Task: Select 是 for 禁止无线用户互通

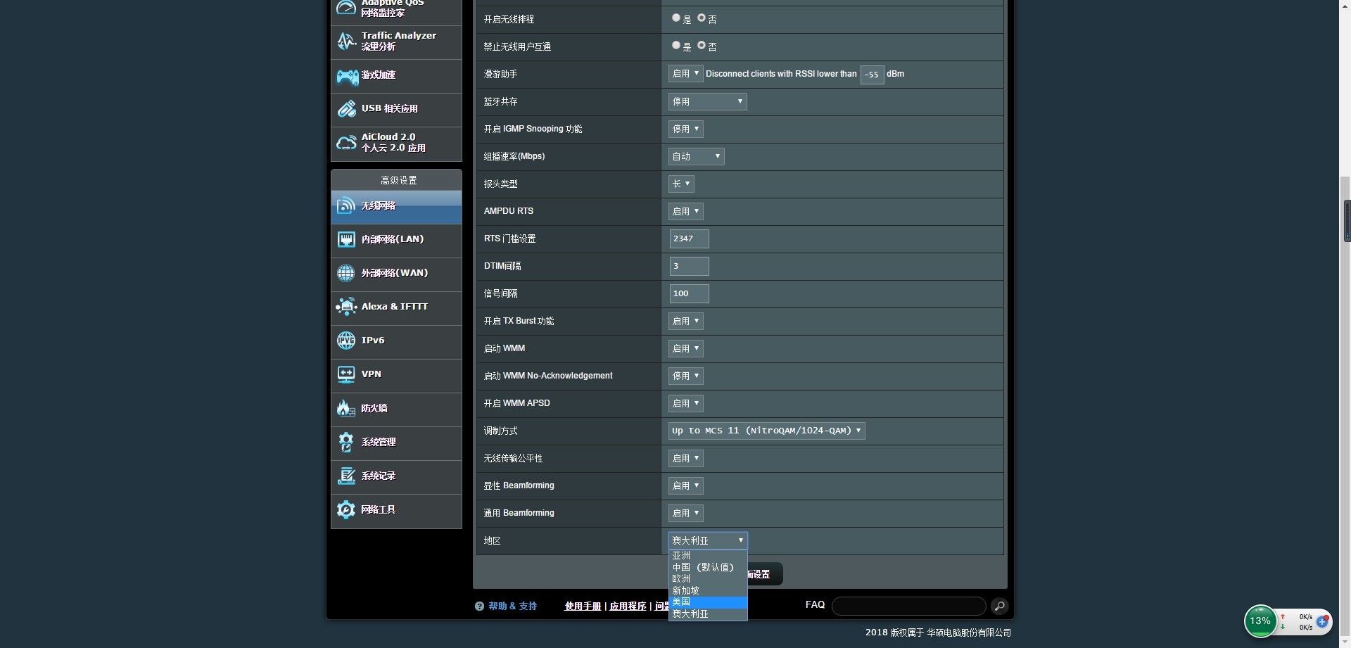Action: [676, 46]
